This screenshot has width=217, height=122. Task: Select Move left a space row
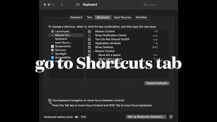point(127,55)
